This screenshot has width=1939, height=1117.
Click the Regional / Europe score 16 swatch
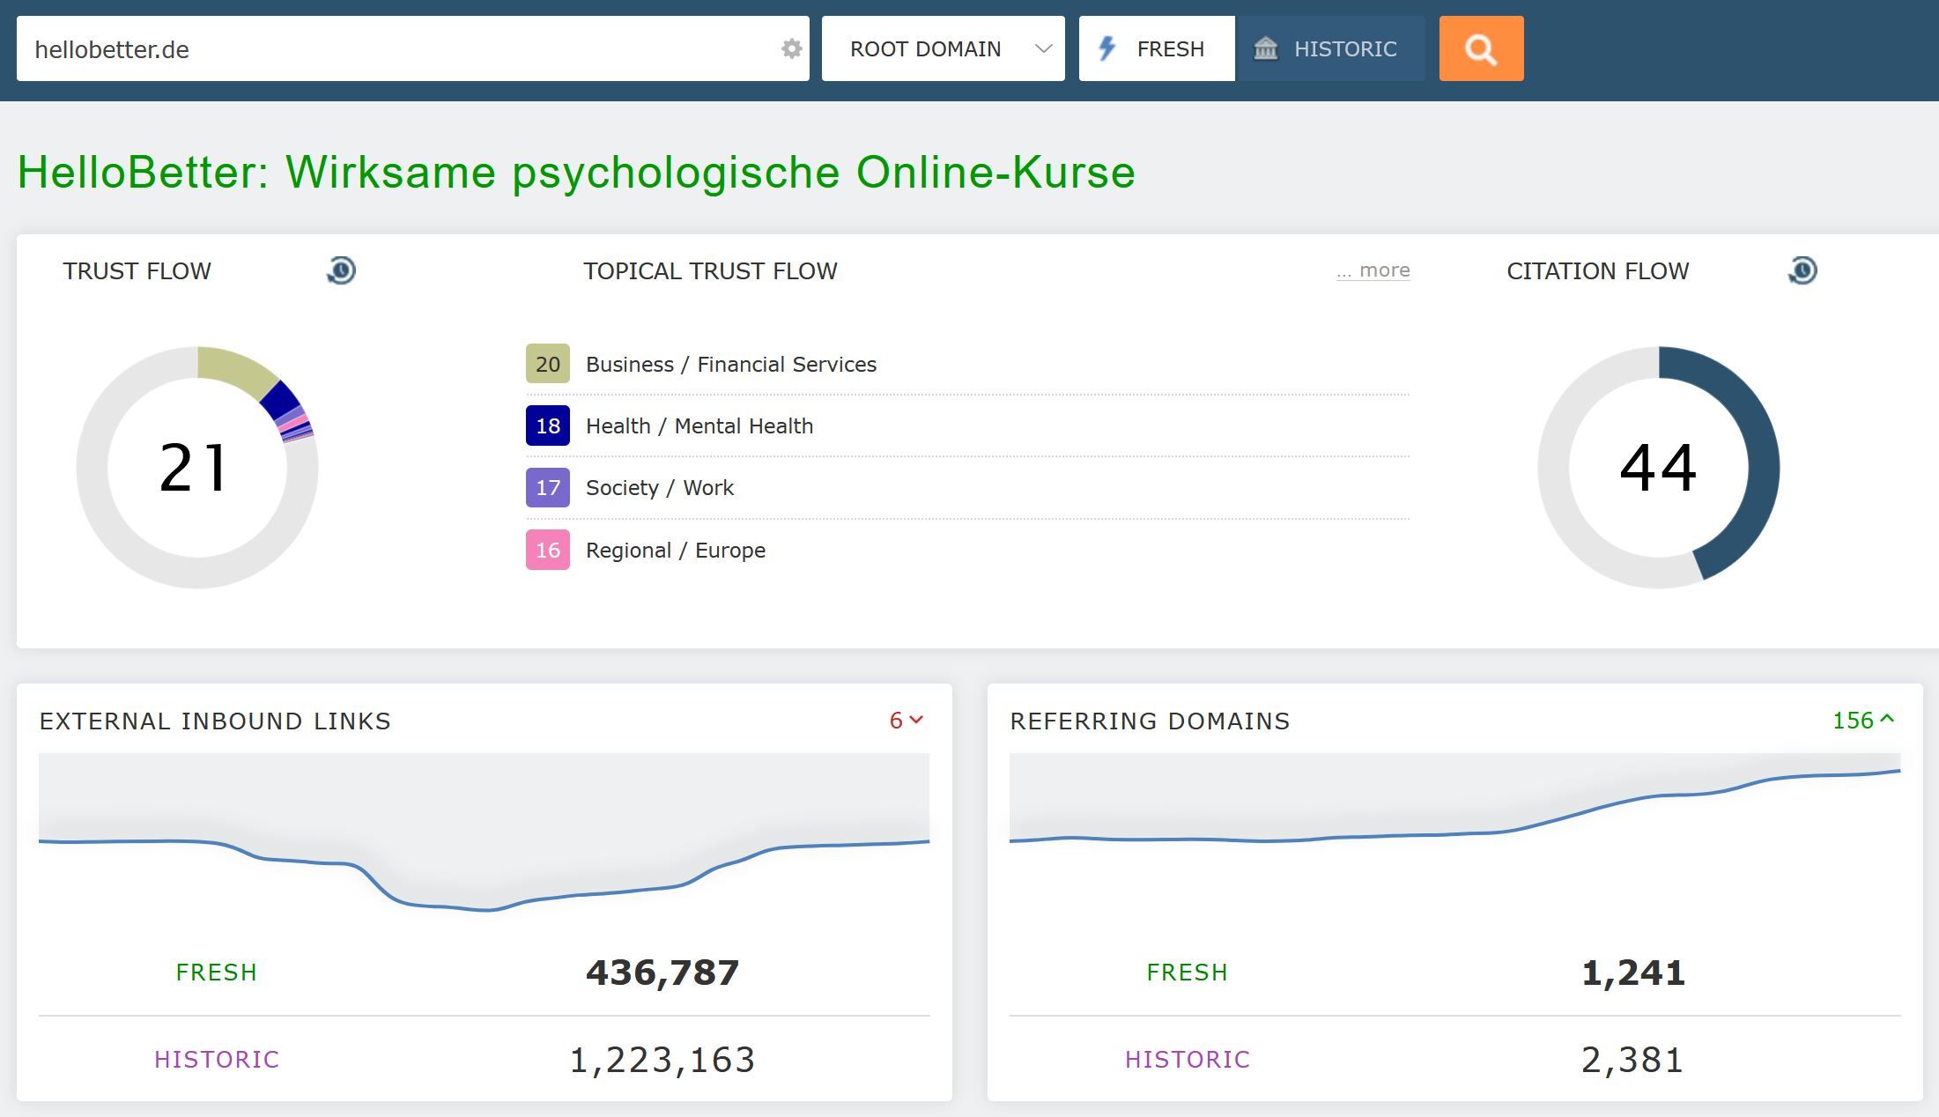[548, 551]
